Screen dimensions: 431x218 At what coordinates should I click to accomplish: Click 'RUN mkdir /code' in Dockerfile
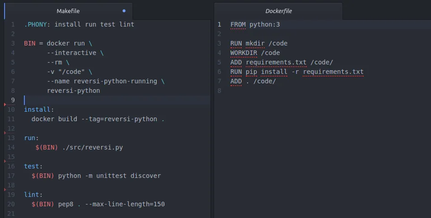pos(259,43)
